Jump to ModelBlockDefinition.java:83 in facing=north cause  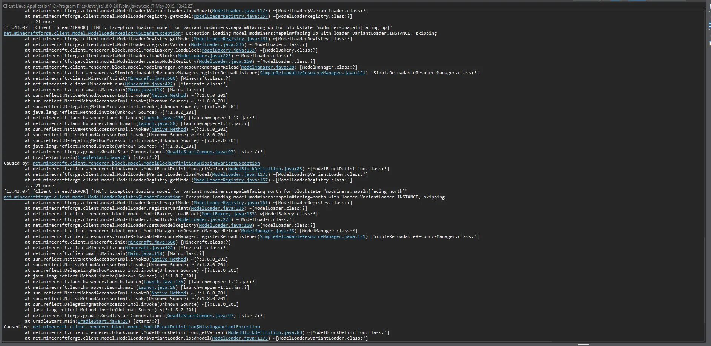265,332
